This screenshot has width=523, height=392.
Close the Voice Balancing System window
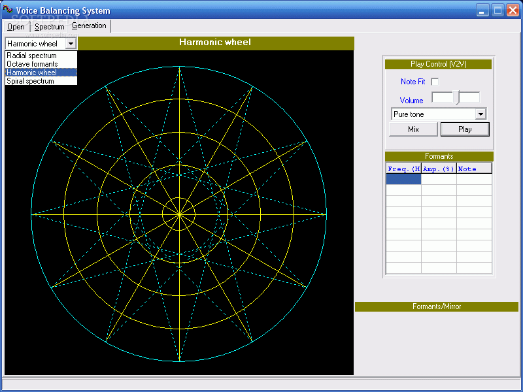pyautogui.click(x=513, y=10)
